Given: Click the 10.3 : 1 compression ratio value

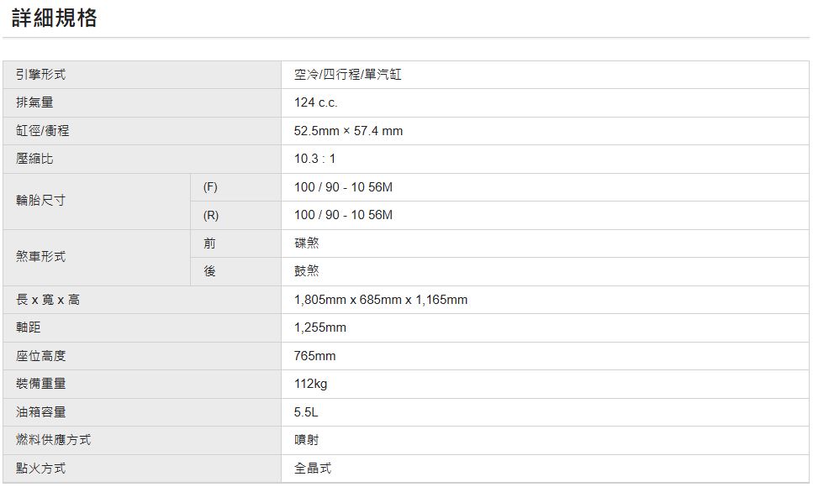Looking at the screenshot, I should point(314,159).
